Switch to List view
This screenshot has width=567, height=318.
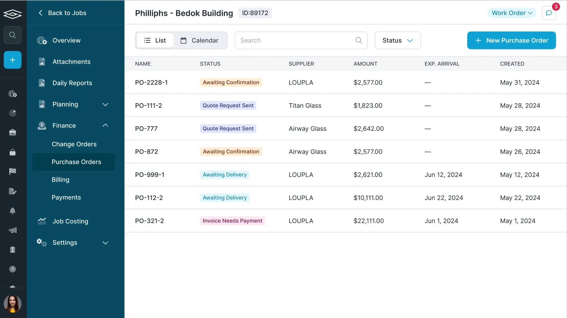[x=155, y=41]
